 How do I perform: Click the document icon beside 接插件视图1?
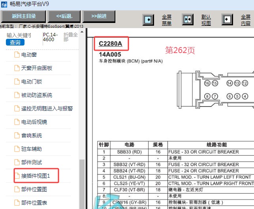coord(17,176)
